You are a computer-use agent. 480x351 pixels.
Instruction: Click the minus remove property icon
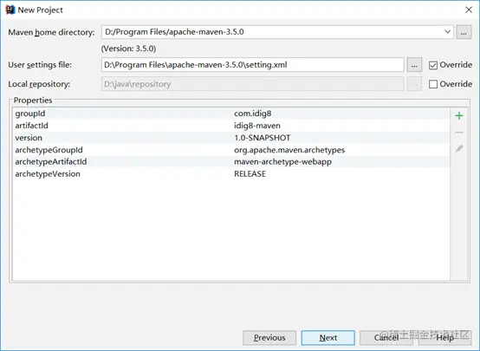click(459, 133)
